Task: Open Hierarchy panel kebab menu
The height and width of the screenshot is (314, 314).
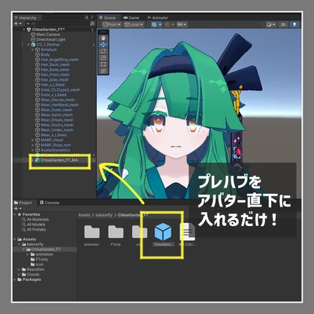Action: (x=92, y=17)
